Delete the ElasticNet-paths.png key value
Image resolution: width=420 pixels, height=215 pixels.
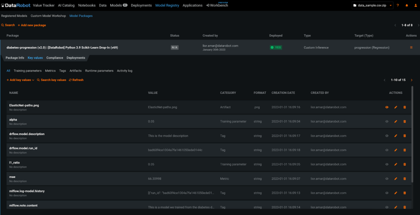tap(404, 107)
